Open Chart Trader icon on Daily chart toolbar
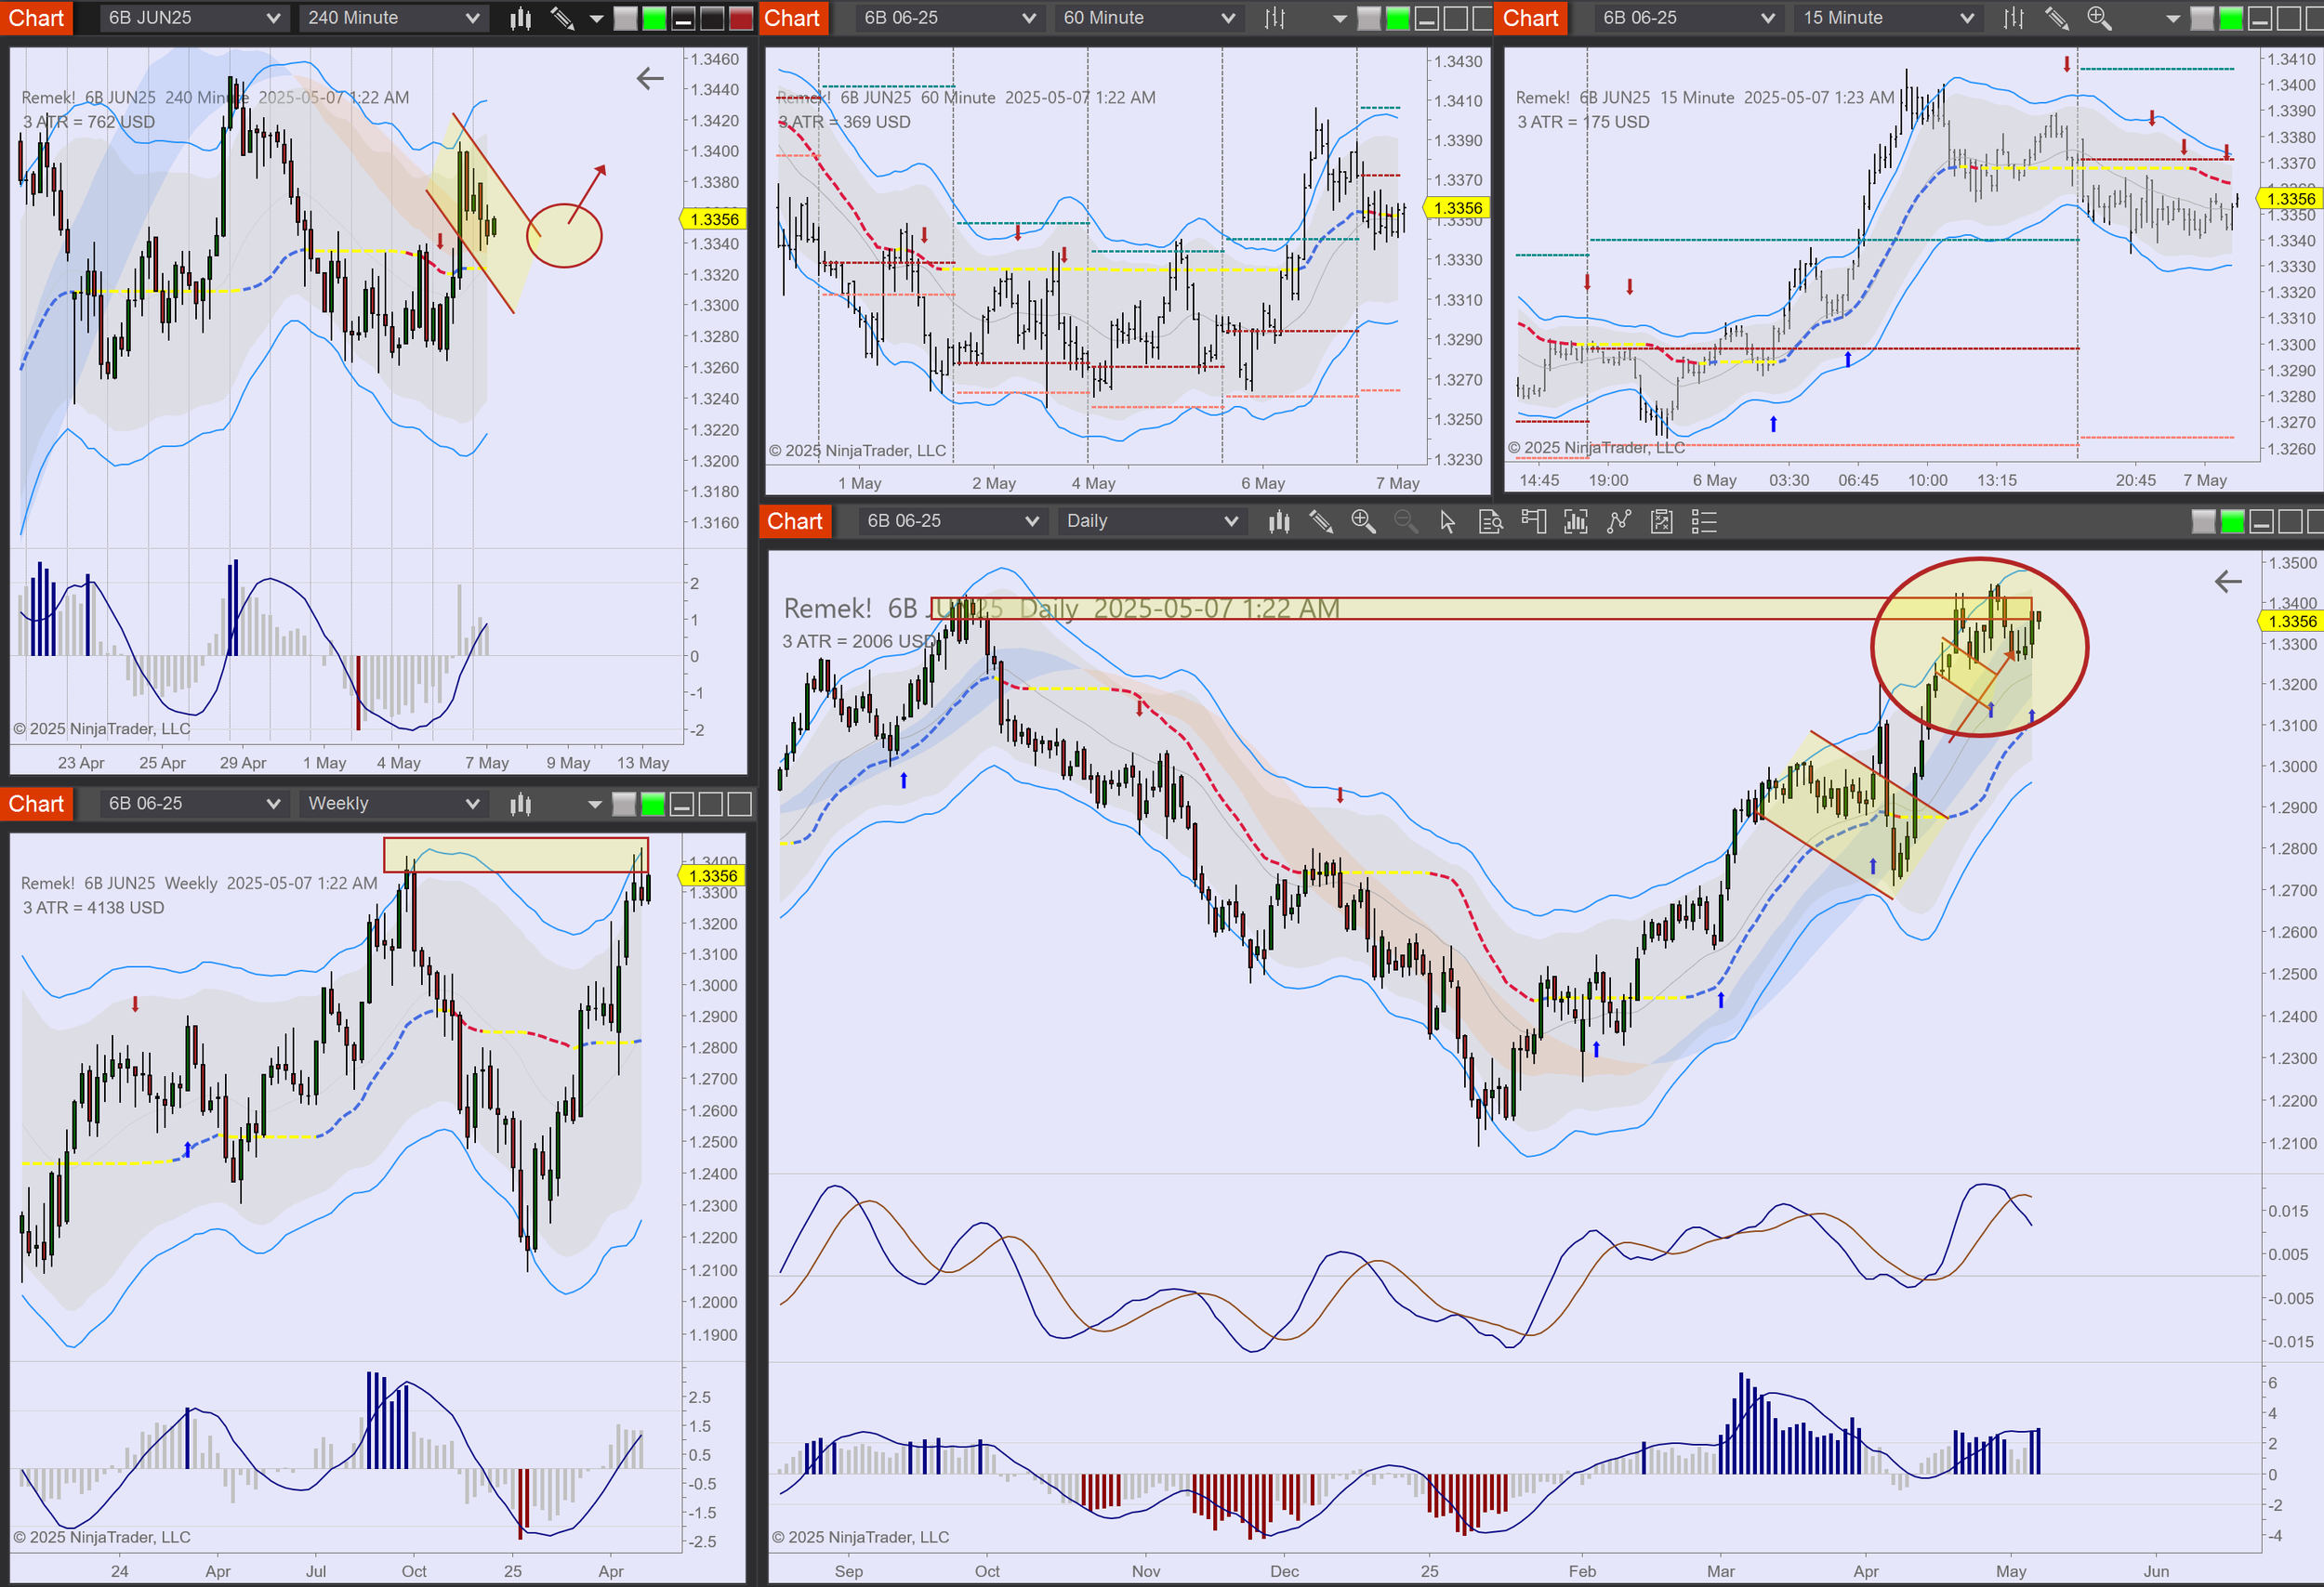 [1533, 520]
